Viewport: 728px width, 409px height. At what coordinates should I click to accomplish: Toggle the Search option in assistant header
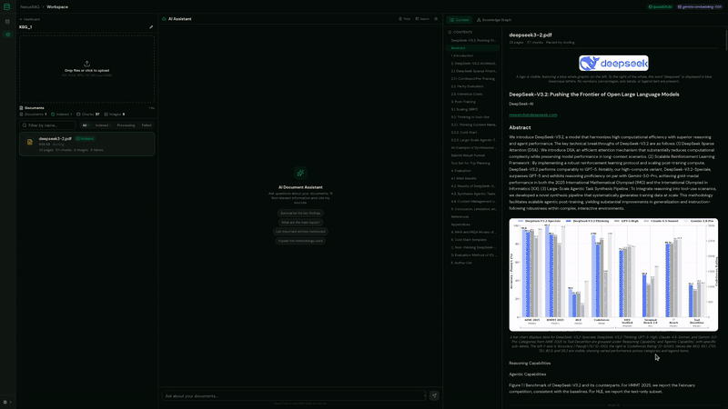(x=422, y=19)
